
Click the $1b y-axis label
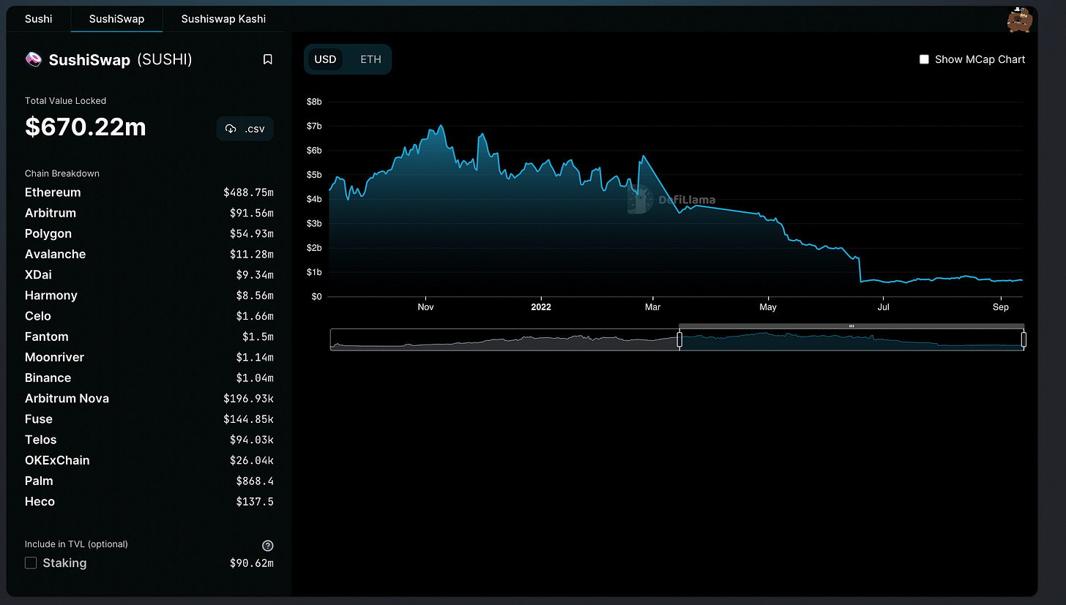pos(314,272)
